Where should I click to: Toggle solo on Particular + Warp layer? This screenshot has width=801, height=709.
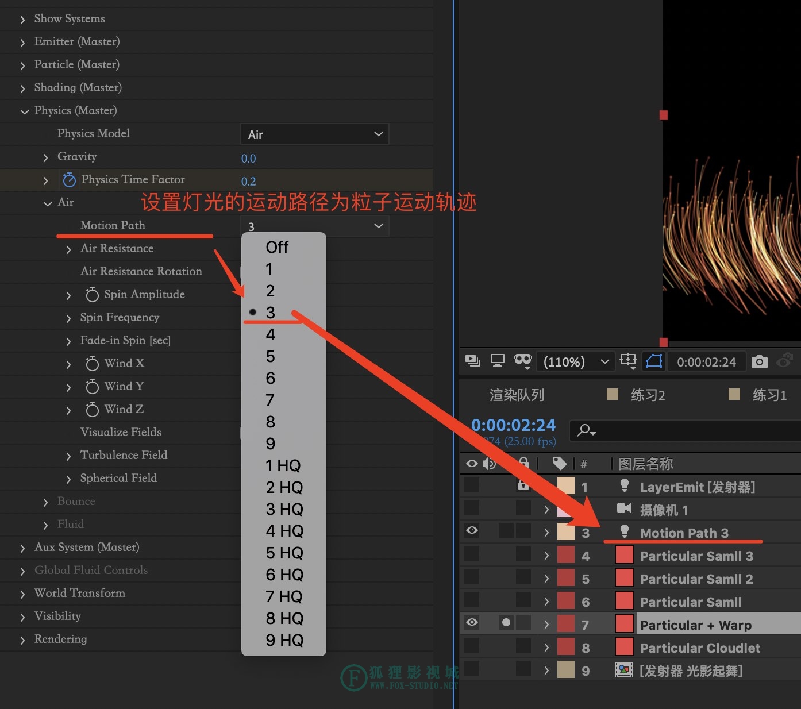pos(506,622)
